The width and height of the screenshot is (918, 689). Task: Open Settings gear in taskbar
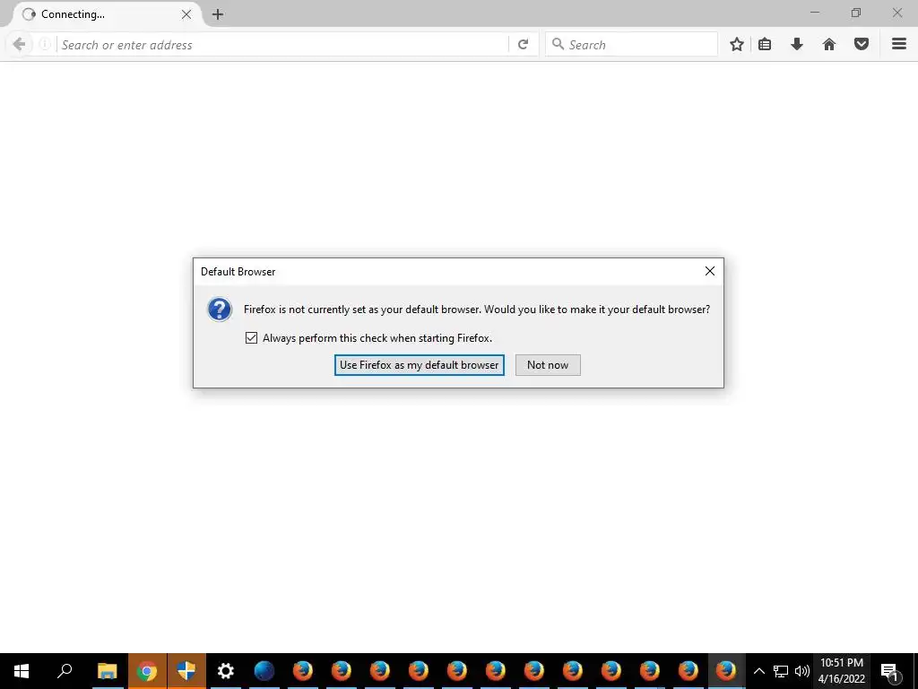point(225,671)
